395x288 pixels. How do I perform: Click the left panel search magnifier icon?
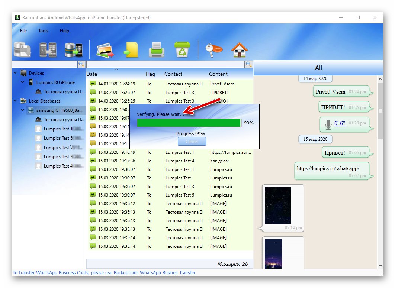coord(81,64)
